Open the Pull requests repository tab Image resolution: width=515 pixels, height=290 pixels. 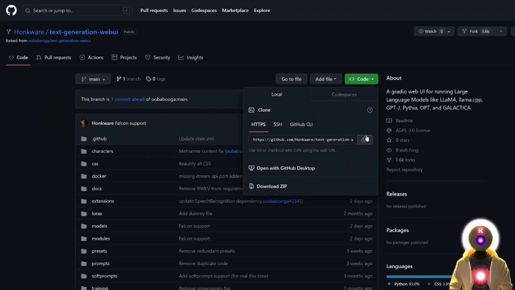[53, 57]
